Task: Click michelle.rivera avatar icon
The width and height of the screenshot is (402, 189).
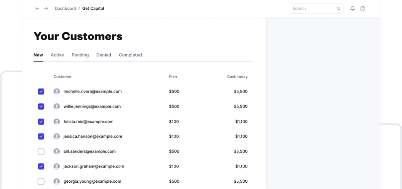Action: coord(57,92)
